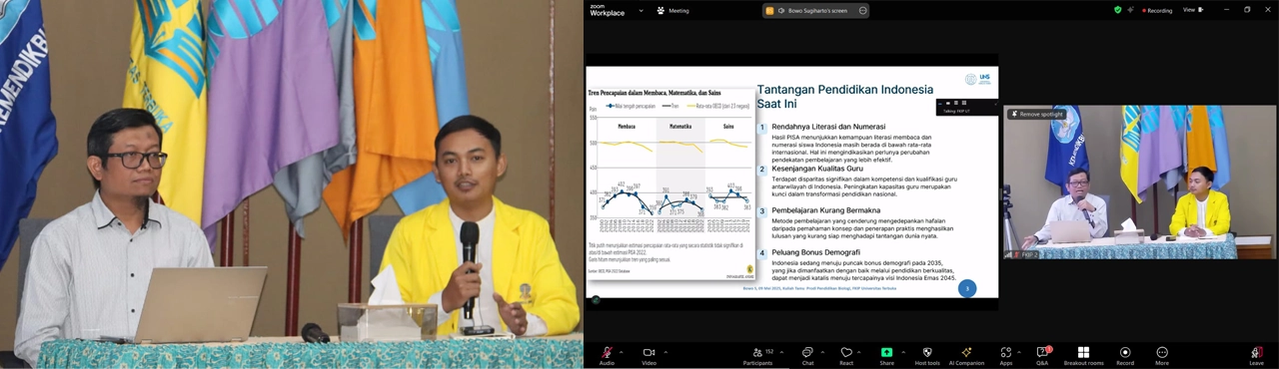Unmute the Audio microphone icon
Viewport: 1279px width, 369px height.
606,352
